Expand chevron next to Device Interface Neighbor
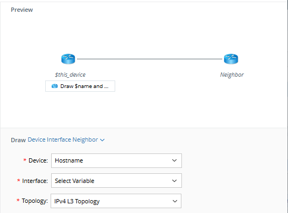This screenshot has height=213, width=288. [102, 140]
